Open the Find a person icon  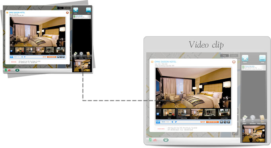click(261, 119)
